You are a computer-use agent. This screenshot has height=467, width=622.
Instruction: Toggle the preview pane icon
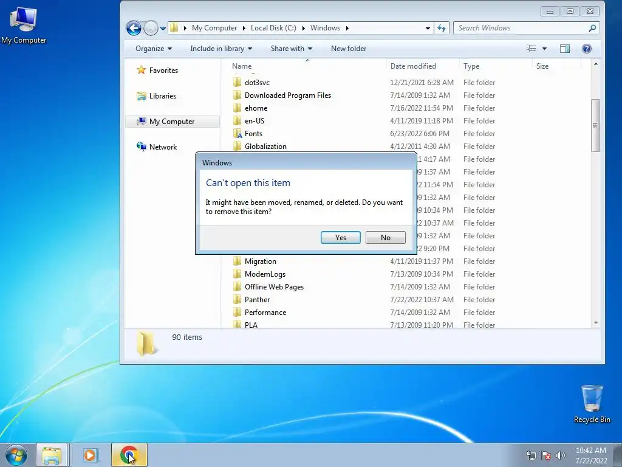565,49
